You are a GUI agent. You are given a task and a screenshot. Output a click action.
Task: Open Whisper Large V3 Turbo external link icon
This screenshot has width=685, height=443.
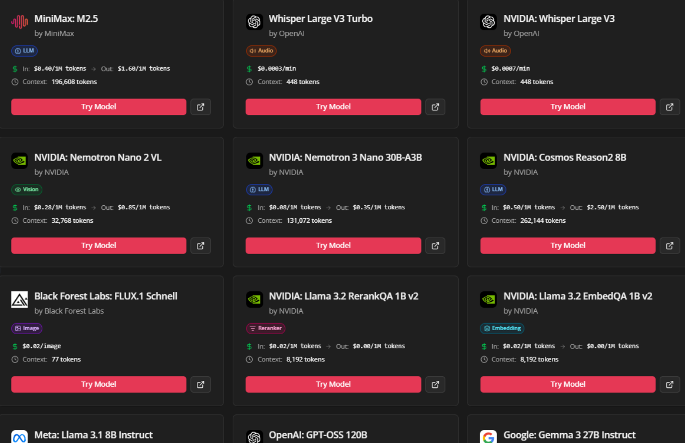pos(435,107)
